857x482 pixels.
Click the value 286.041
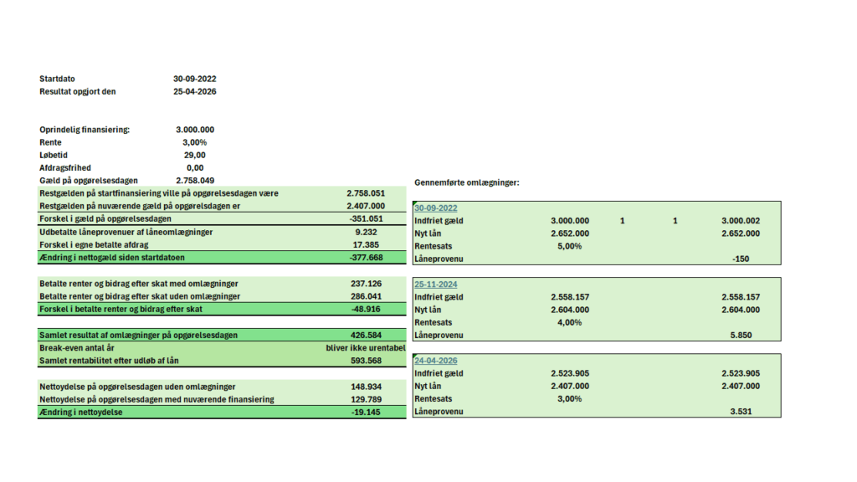[x=366, y=296]
